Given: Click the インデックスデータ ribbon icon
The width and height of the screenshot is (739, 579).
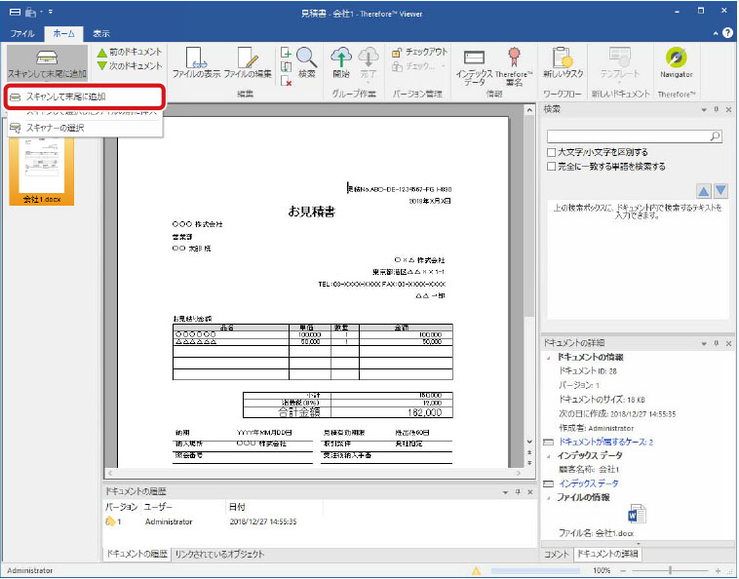Looking at the screenshot, I should point(474,62).
